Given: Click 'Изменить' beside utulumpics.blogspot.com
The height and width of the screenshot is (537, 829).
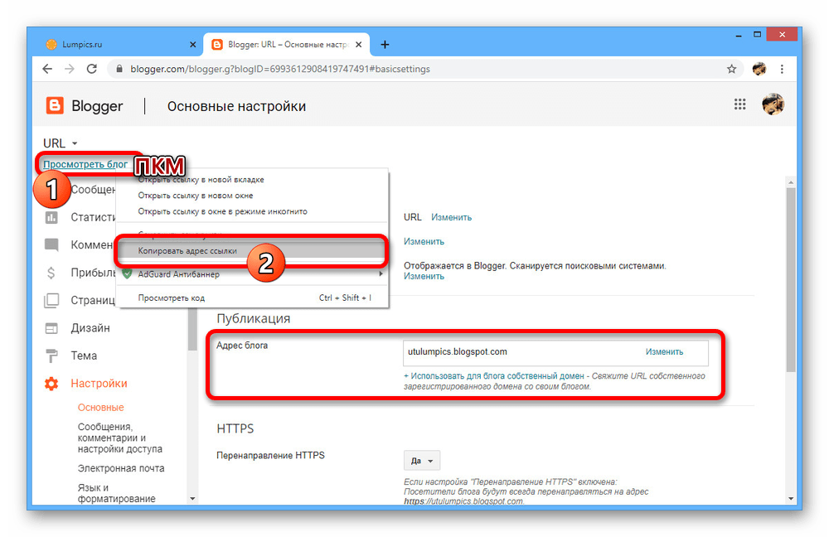Looking at the screenshot, I should pos(664,351).
